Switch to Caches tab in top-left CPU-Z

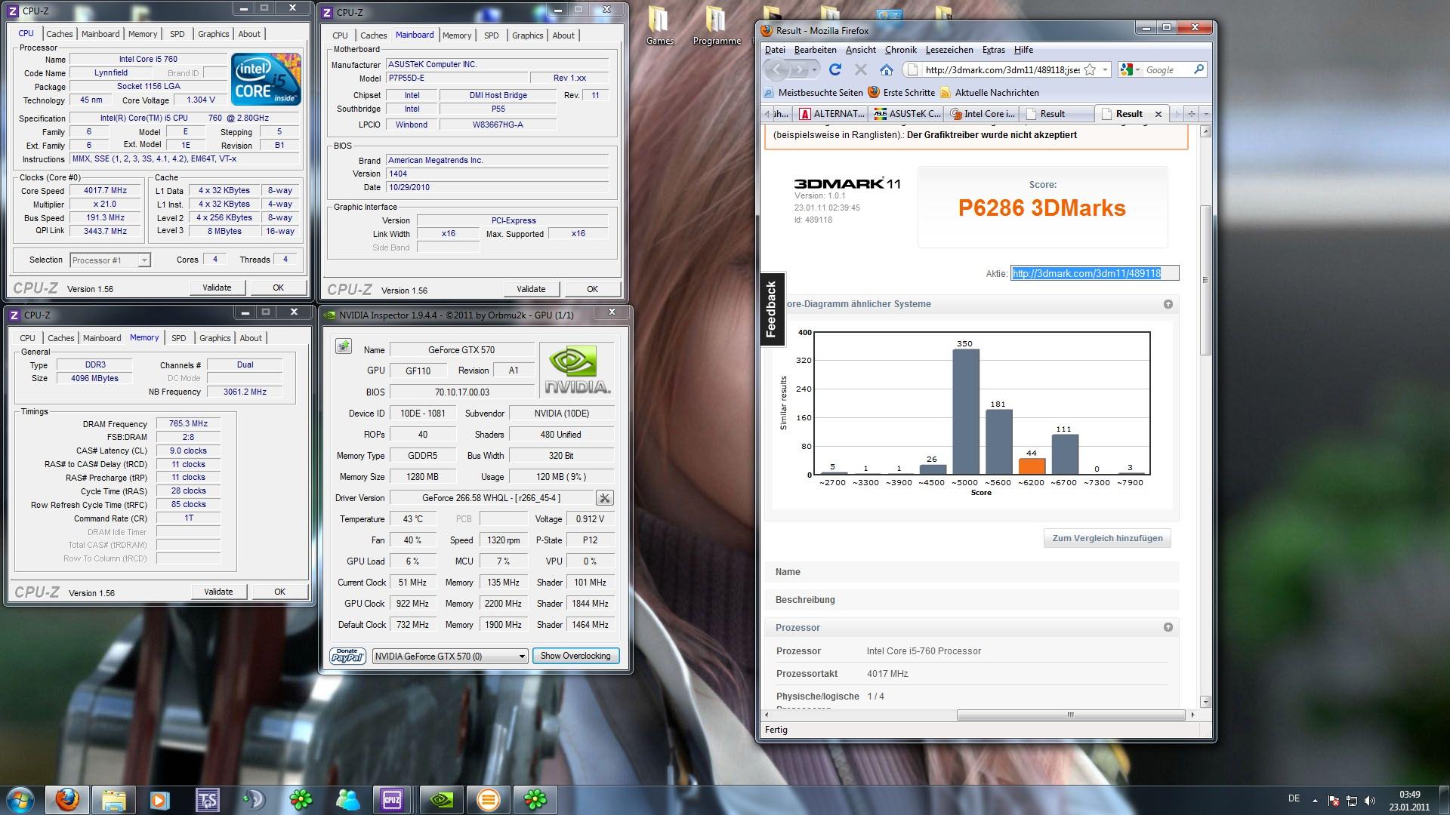pyautogui.click(x=60, y=34)
